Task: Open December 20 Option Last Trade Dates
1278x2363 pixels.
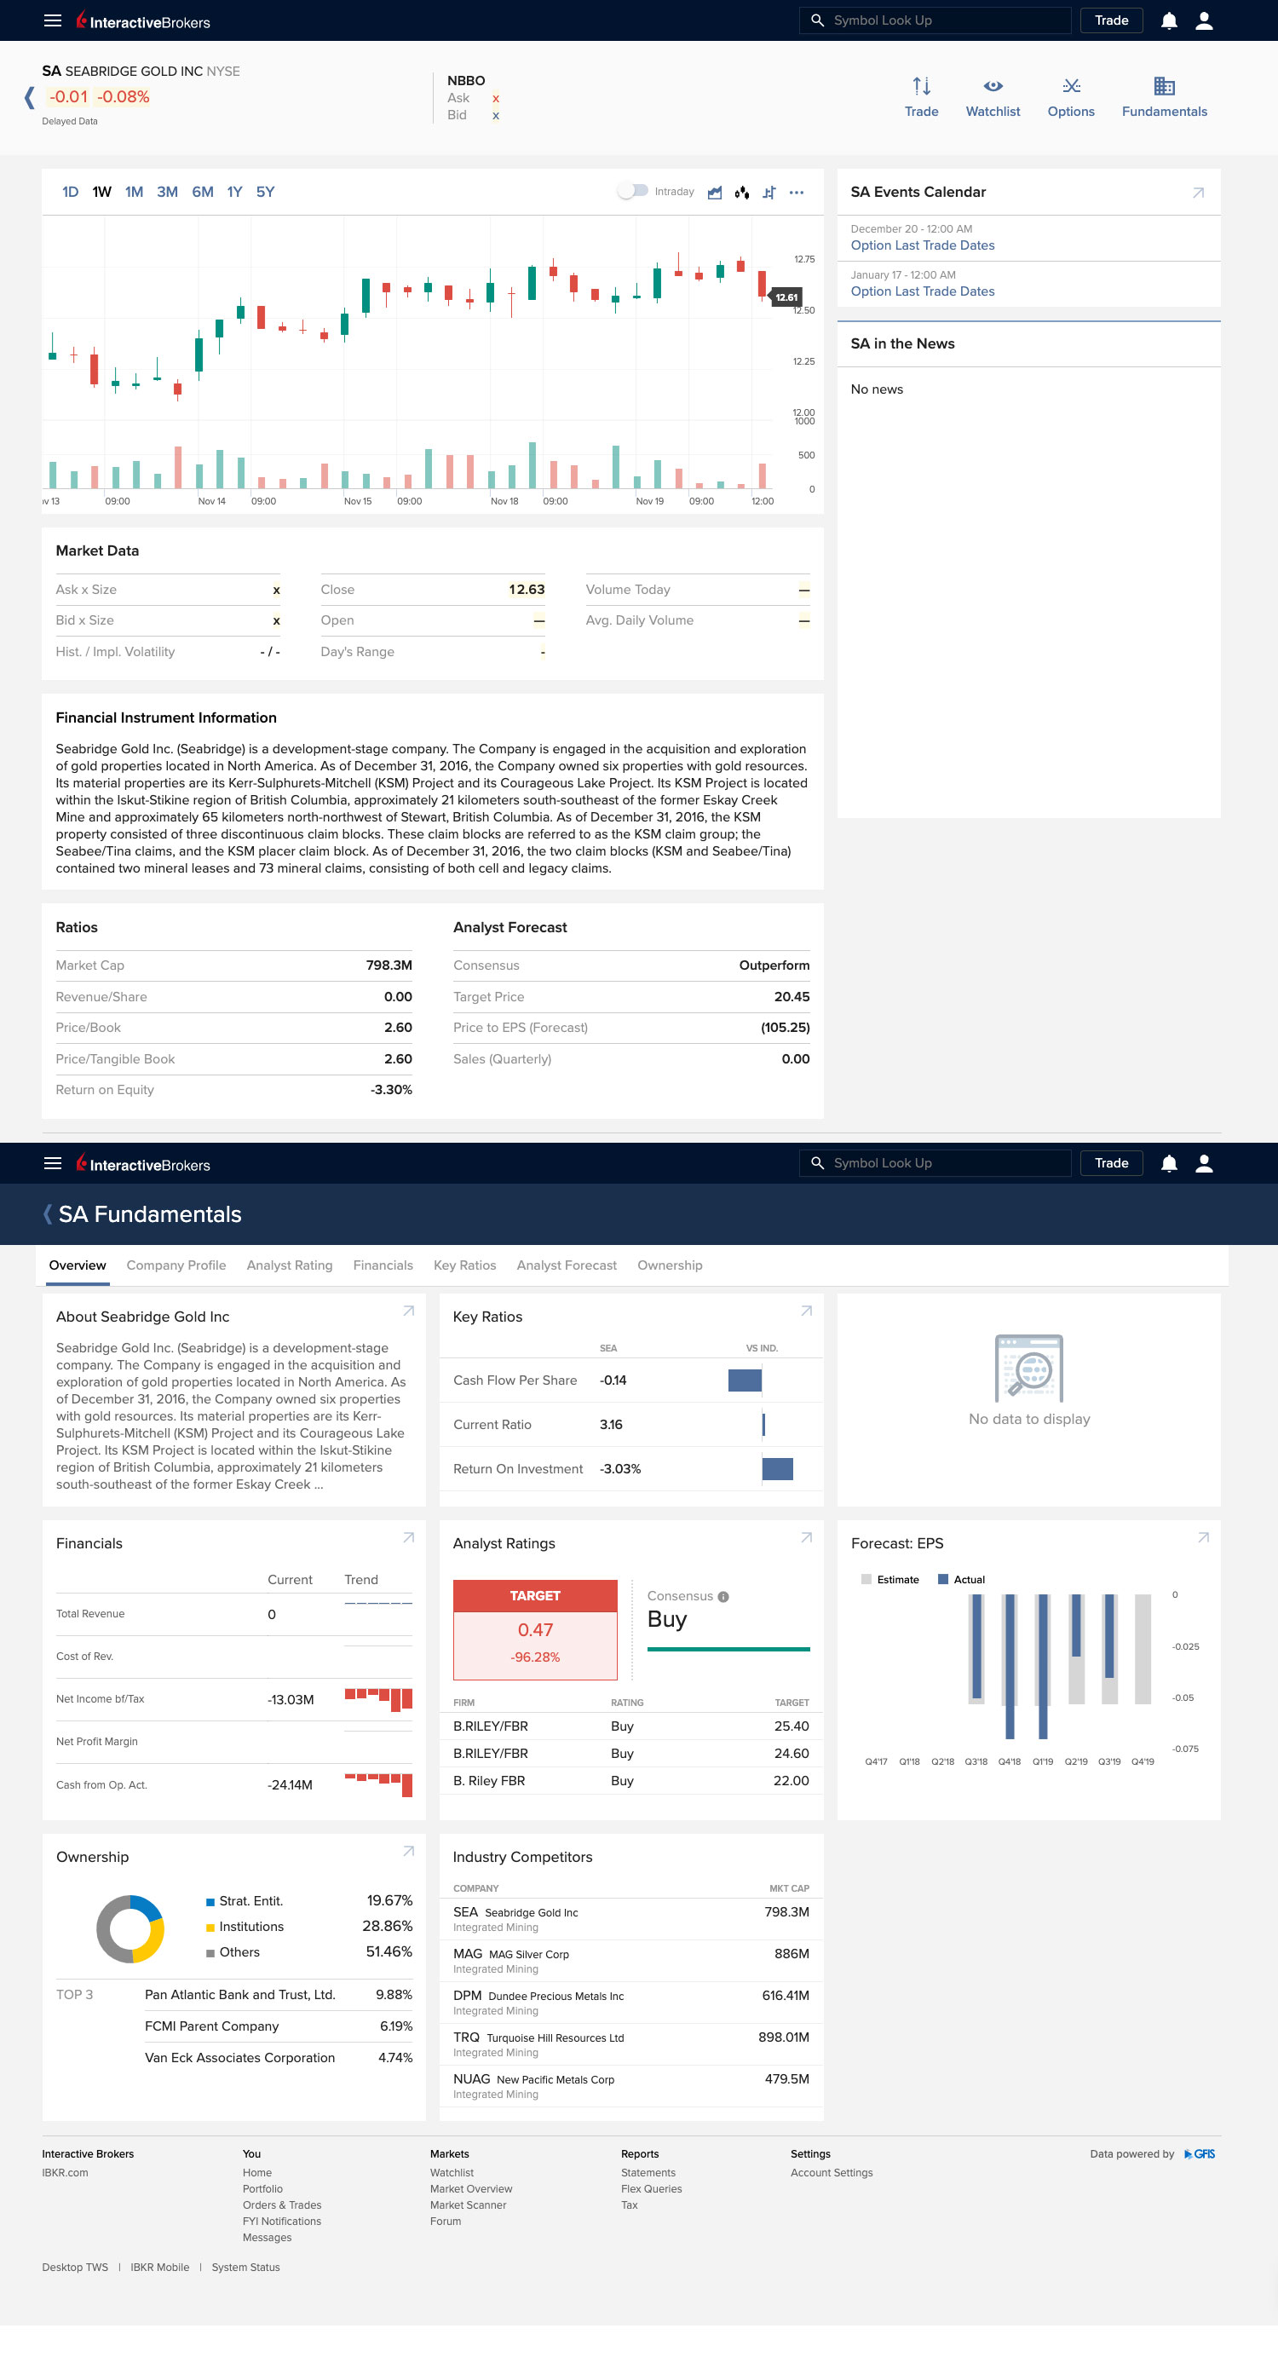Action: [922, 245]
